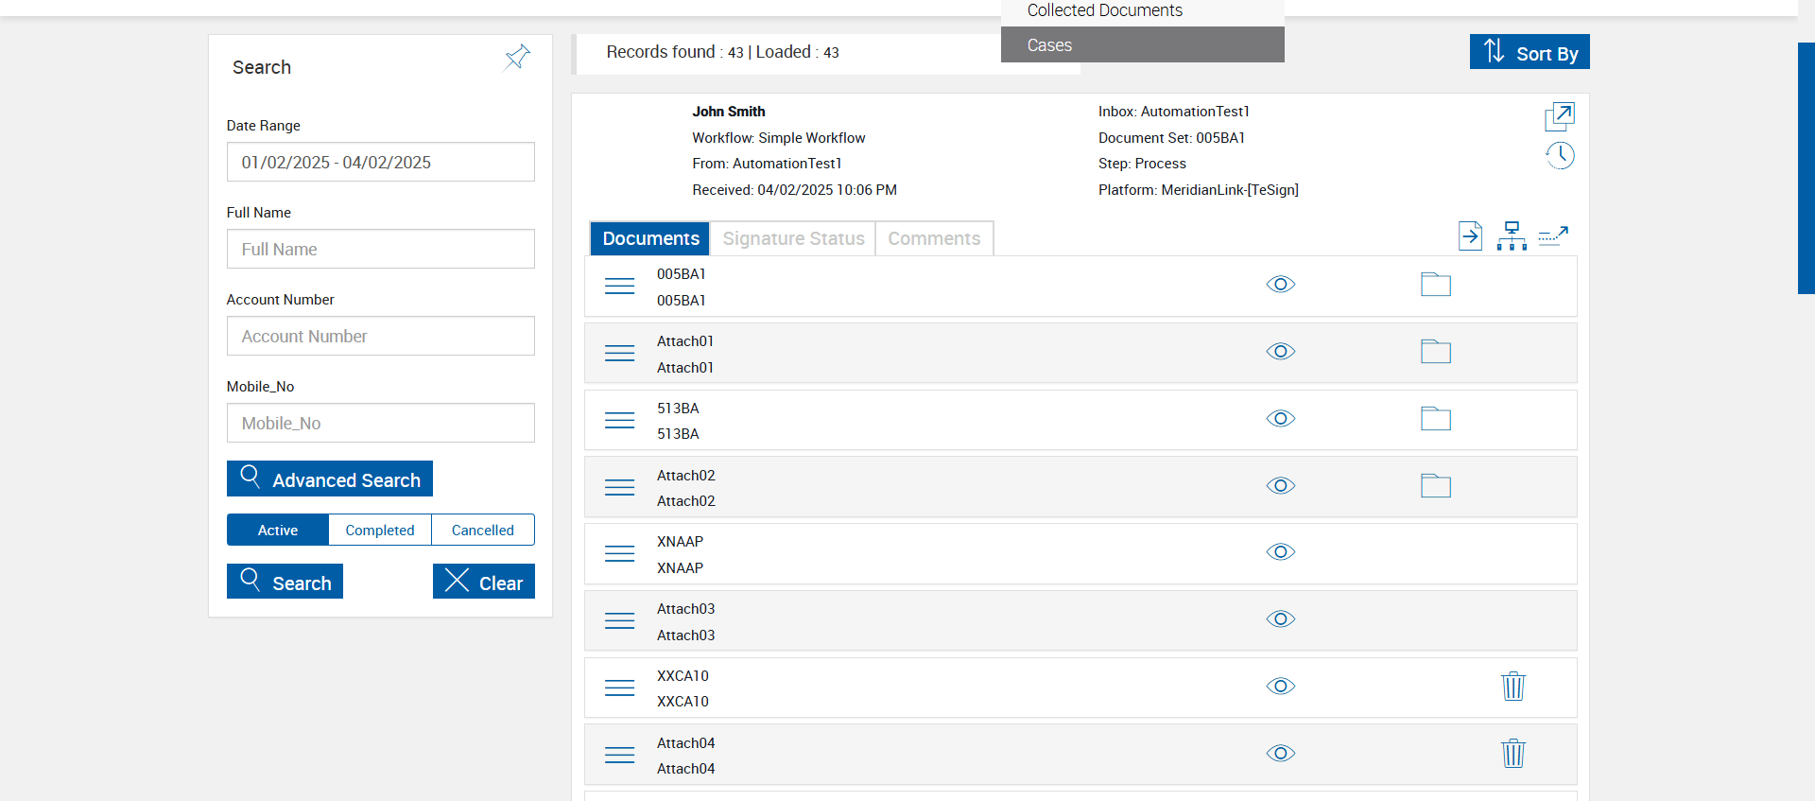Screen dimensions: 1815x801
Task: Open the record in a new window
Action: click(x=1559, y=116)
